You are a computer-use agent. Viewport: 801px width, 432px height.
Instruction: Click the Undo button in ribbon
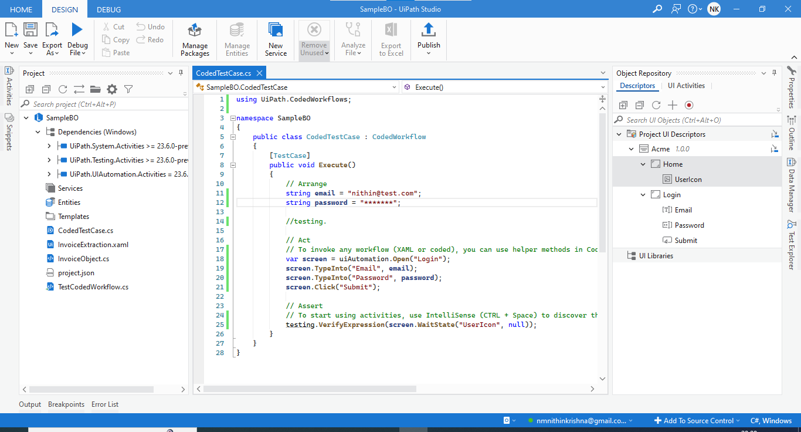151,26
